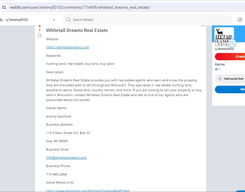The height and width of the screenshot is (192, 245).
Task: Open the site information icon in address bar
Action: coord(4,7)
